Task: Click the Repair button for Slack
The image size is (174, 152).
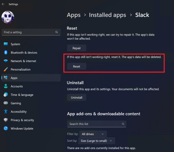Action: pyautogui.click(x=77, y=48)
